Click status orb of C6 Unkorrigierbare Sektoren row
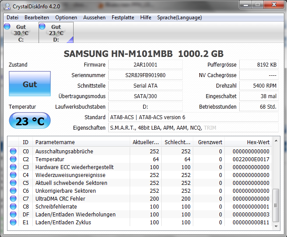 [13, 191]
